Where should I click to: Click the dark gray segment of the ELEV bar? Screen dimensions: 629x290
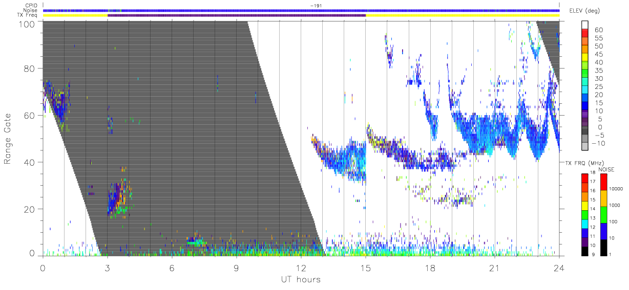click(585, 131)
